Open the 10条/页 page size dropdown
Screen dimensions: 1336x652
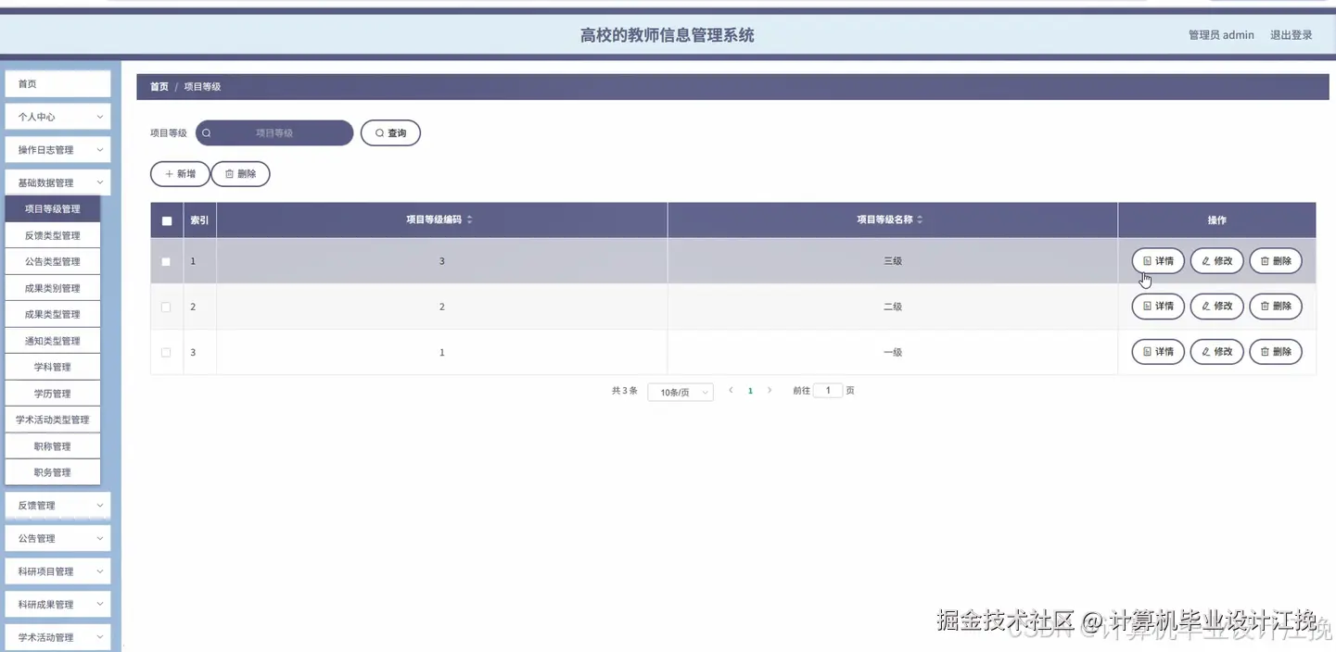(680, 391)
